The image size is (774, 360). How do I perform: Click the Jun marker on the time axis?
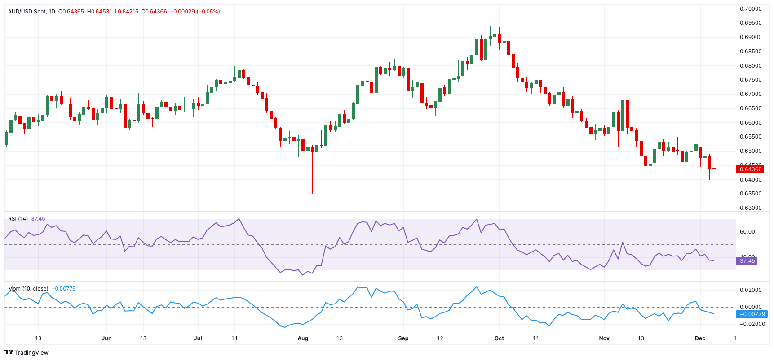point(106,338)
